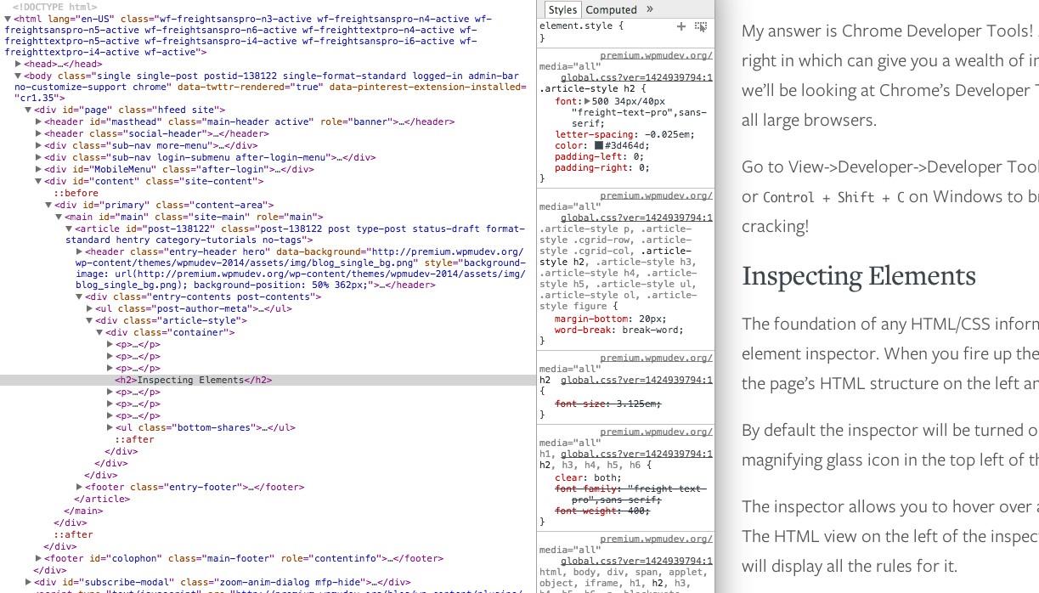Collapse the main id="main" node
This screenshot has height=593, width=1039.
click(x=59, y=217)
